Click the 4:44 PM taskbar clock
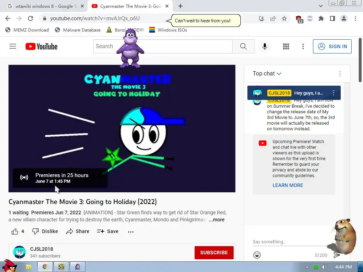 pyautogui.click(x=343, y=267)
